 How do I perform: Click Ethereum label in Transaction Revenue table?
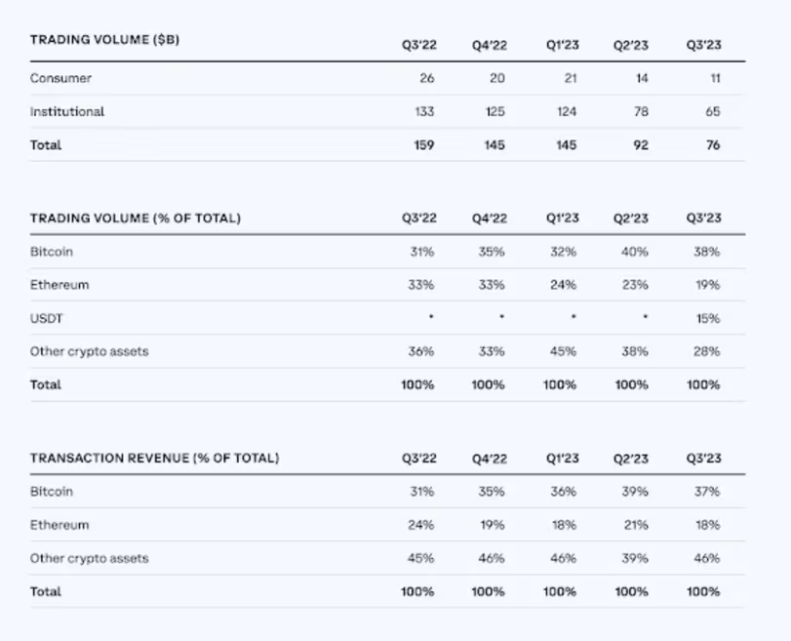click(x=59, y=525)
